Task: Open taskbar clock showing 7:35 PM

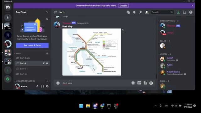Action: pyautogui.click(x=188, y=106)
